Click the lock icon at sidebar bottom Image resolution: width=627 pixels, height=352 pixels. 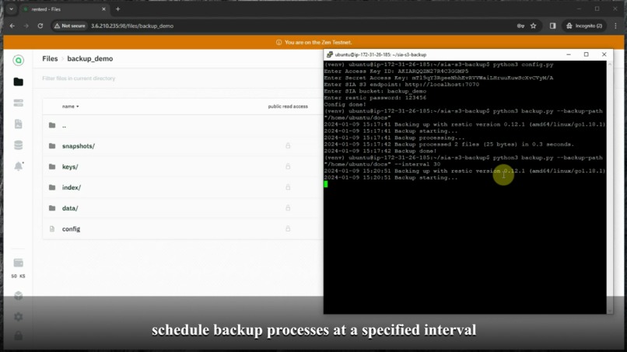click(x=18, y=336)
